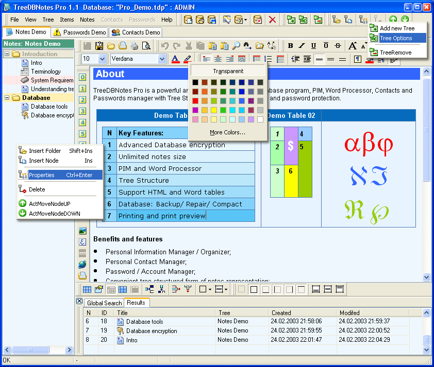Viewport: 434px width, 367px height.
Task: Open the Items menu
Action: point(67,20)
